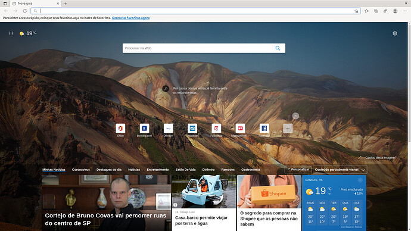Click Gerenciar favoritos agora link
The width and height of the screenshot is (411, 231).
click(x=130, y=18)
